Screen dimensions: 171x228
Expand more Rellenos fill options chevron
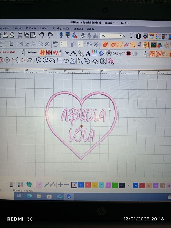tap(60, 52)
